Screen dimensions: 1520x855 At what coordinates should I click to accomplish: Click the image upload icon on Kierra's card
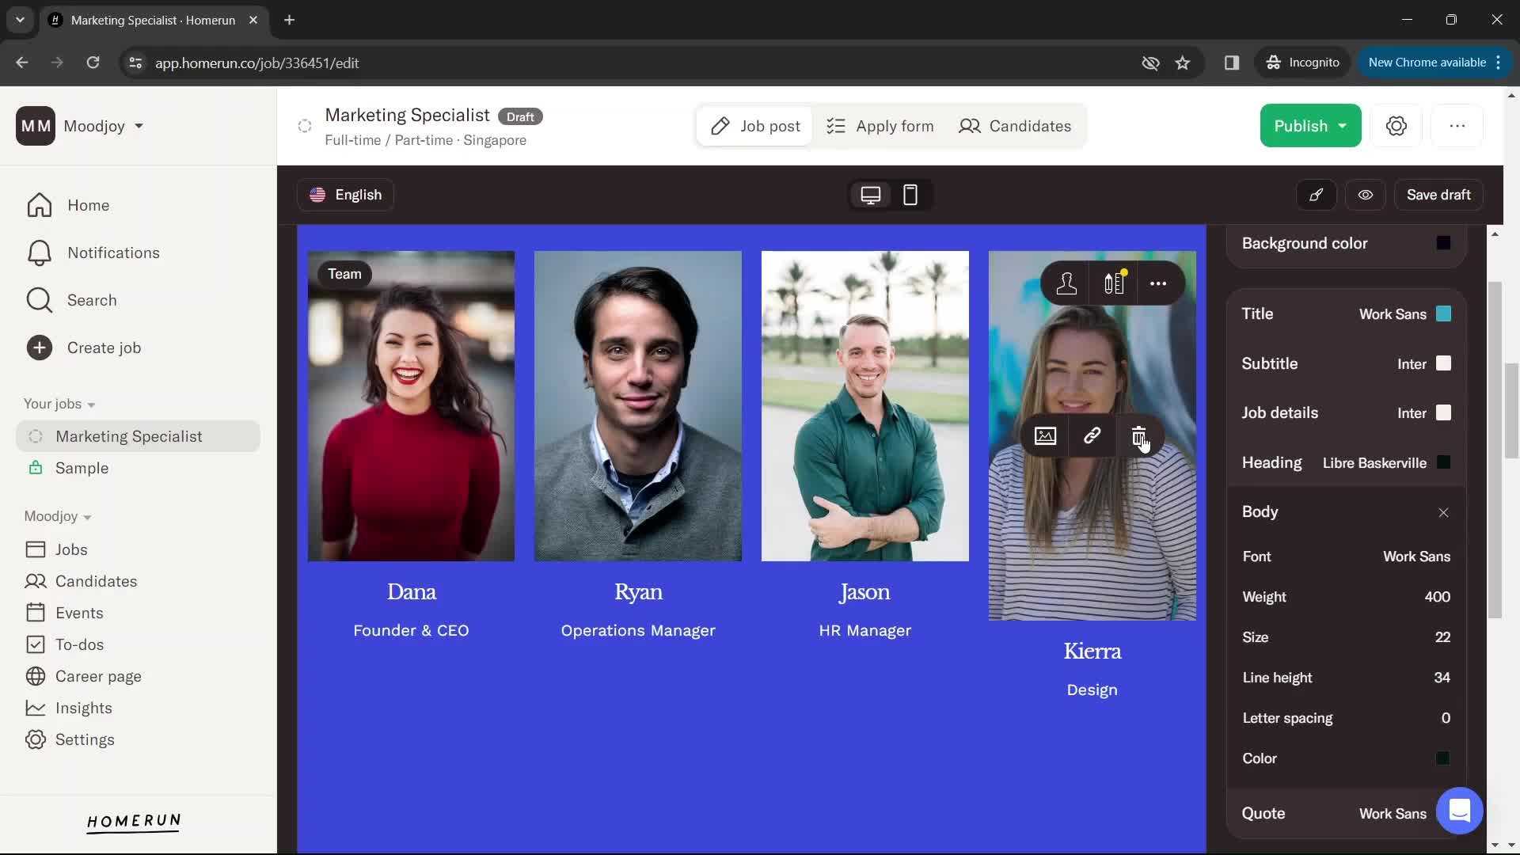point(1045,435)
